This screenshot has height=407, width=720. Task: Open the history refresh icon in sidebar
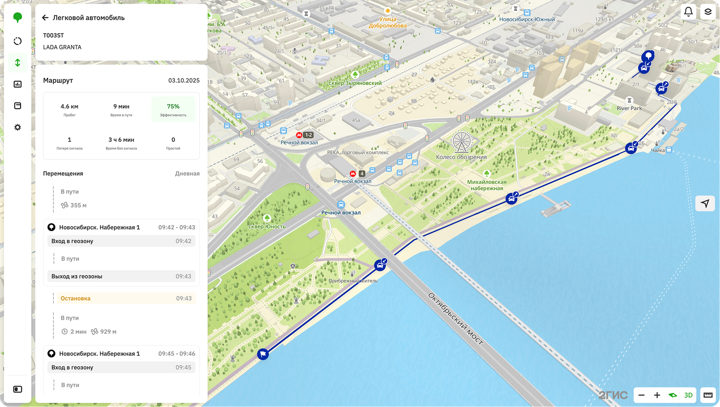click(18, 41)
